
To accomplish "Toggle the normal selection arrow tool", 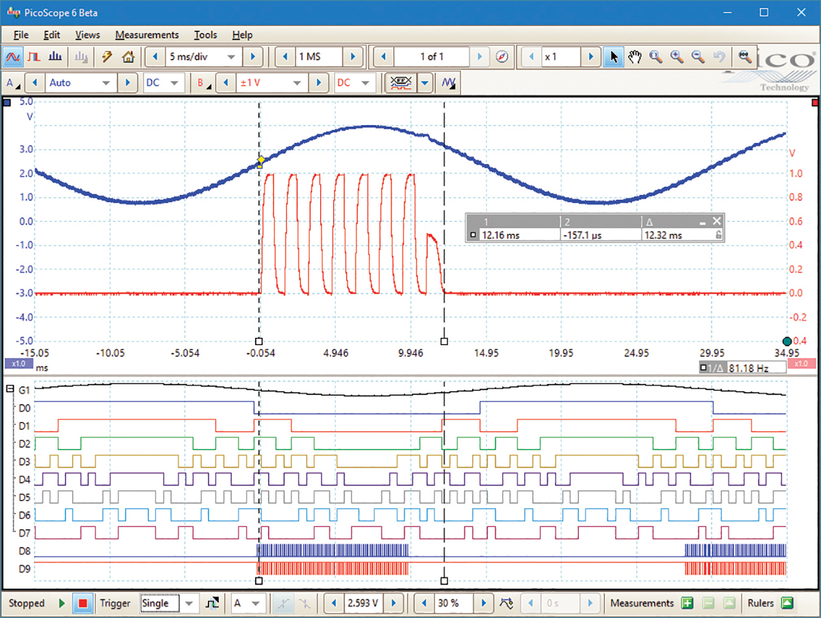I will point(614,57).
